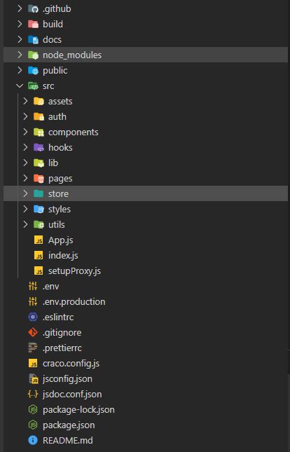
Task: Click the .env settings sliders icon
Action: tap(33, 286)
